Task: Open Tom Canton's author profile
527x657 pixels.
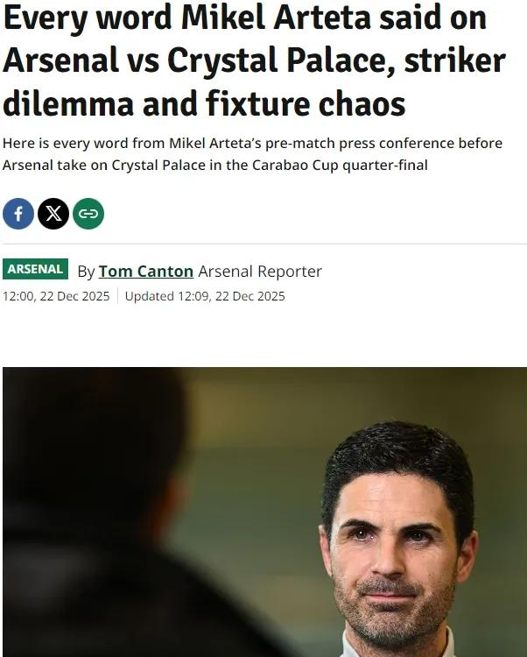Action: click(145, 272)
